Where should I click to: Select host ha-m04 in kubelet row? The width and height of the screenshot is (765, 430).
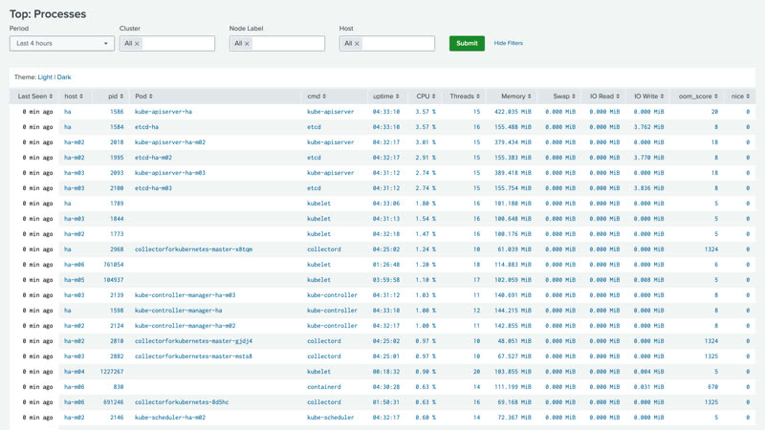coord(75,372)
